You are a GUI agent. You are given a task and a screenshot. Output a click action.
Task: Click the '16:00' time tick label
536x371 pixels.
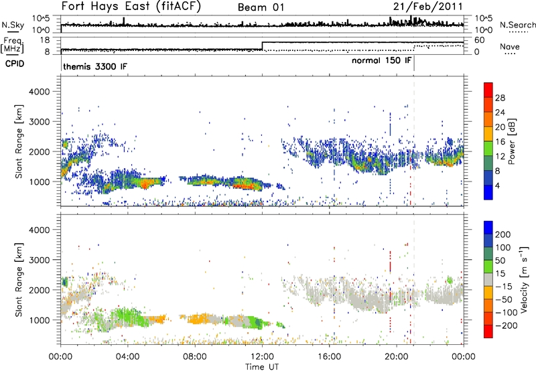tap(329, 357)
